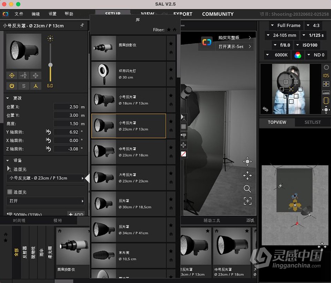
Task: Open the white balance color wheel
Action: point(298,55)
